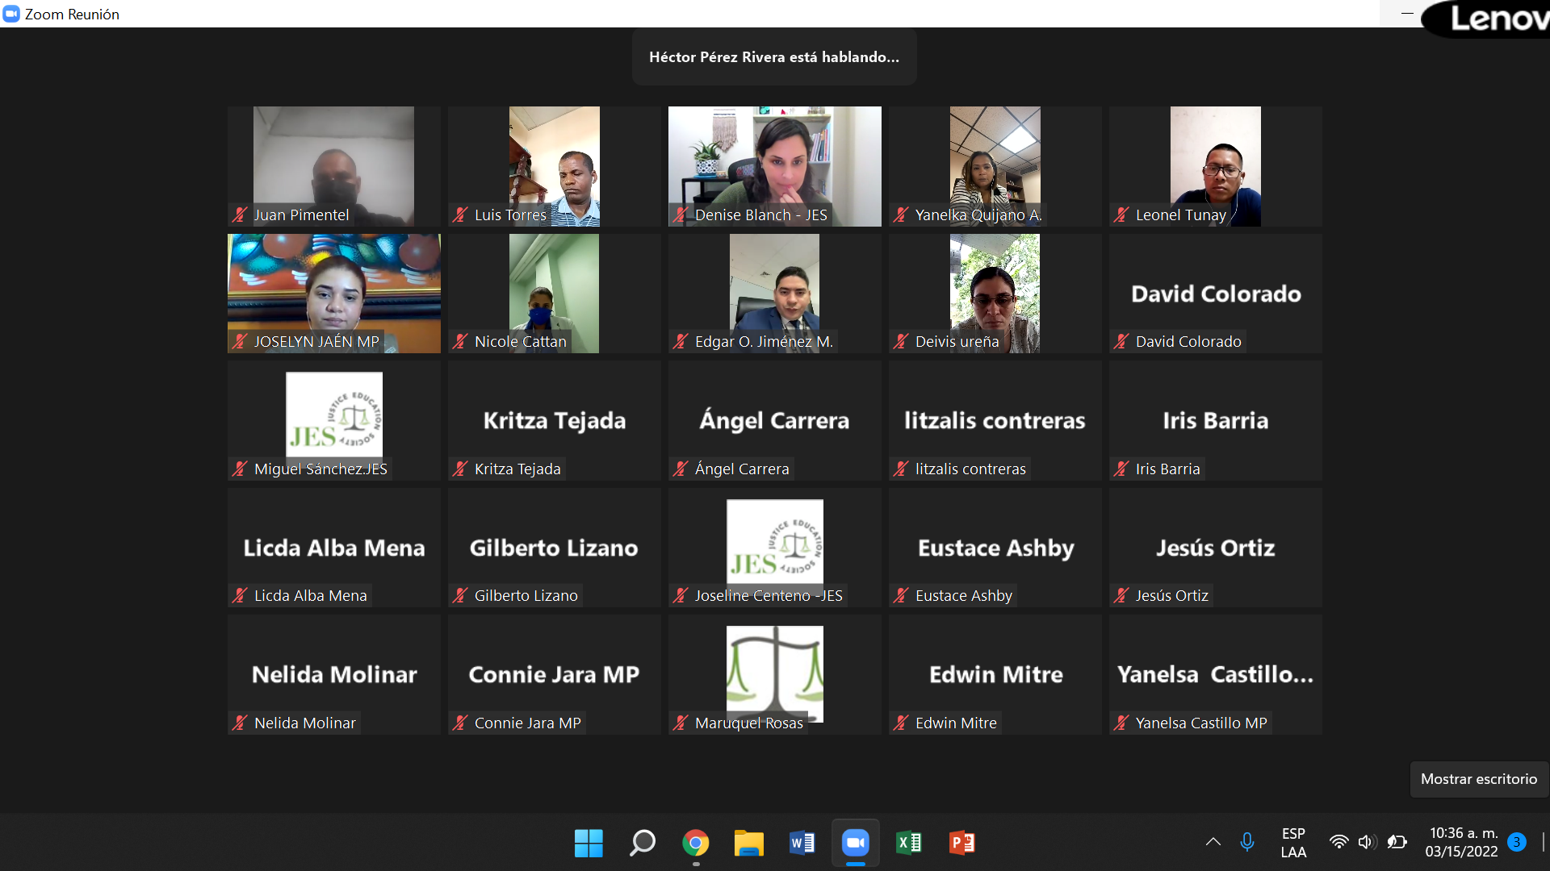Launch Google Chrome from the taskbar
This screenshot has width=1550, height=871.
pyautogui.click(x=696, y=843)
